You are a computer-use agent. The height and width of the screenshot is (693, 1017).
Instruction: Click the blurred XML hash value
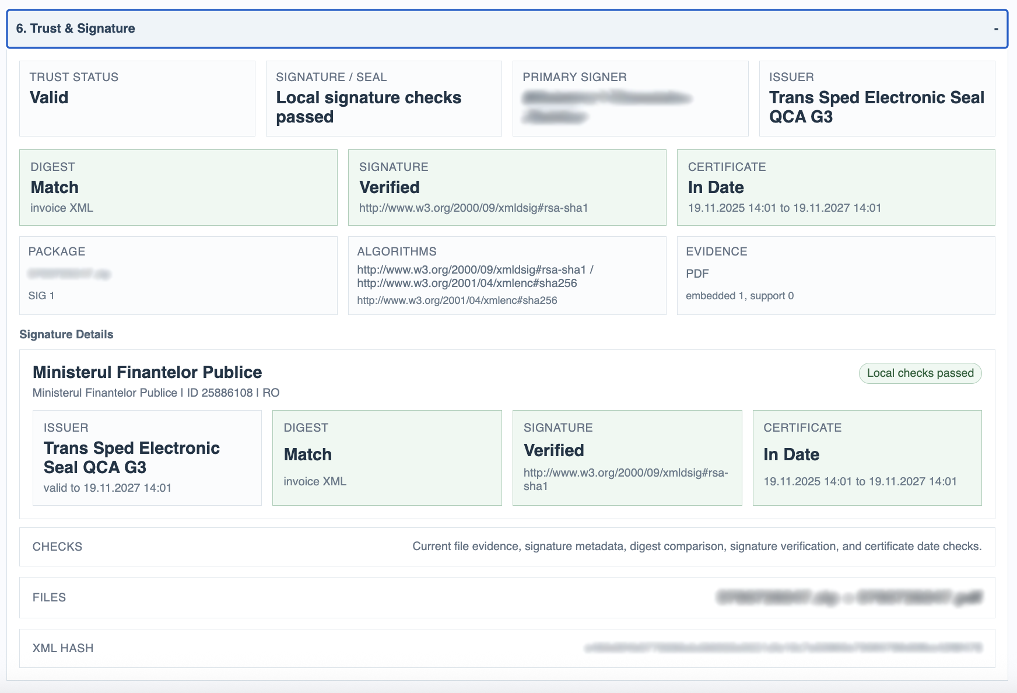[783, 648]
